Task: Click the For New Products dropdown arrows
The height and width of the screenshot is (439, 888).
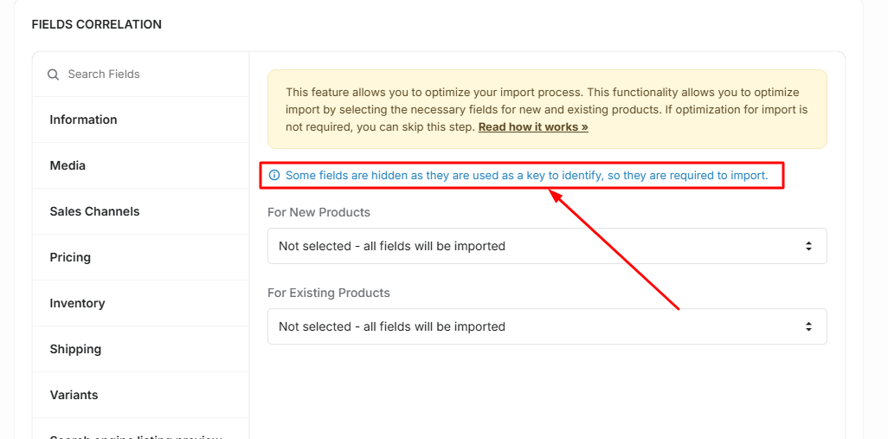Action: point(808,246)
